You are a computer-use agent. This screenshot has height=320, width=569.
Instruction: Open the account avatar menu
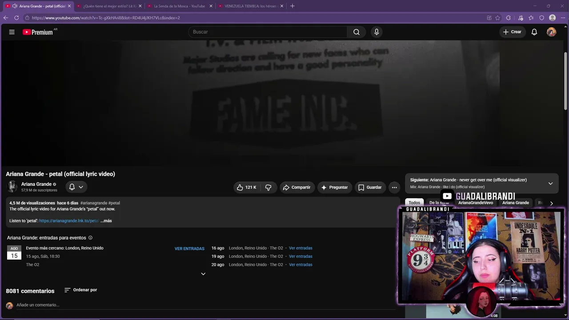pyautogui.click(x=552, y=32)
